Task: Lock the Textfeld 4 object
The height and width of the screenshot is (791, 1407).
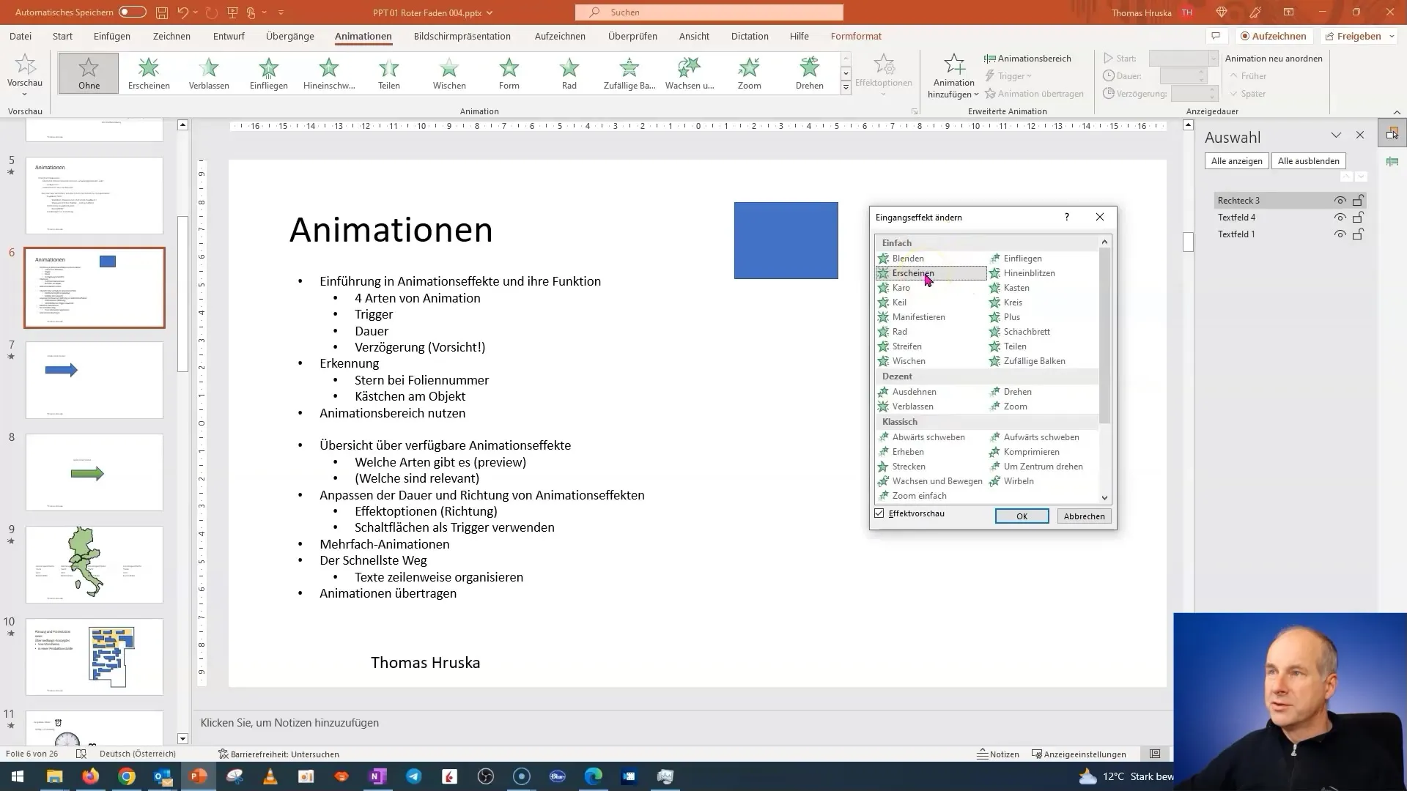Action: coord(1358,218)
